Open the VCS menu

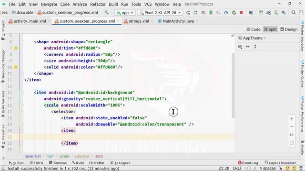point(148,4)
